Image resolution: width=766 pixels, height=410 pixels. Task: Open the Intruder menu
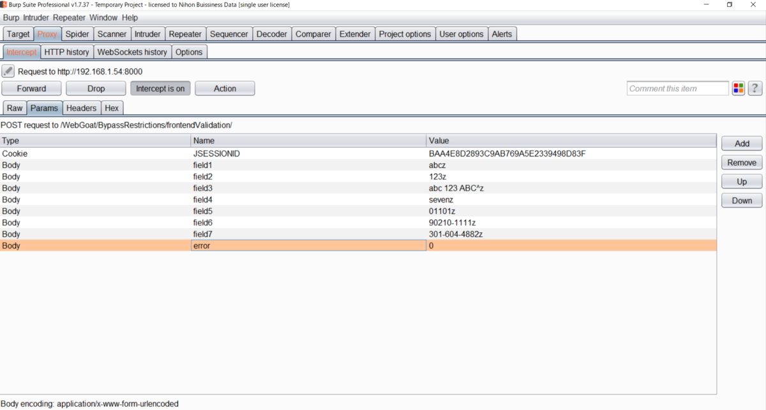(36, 18)
